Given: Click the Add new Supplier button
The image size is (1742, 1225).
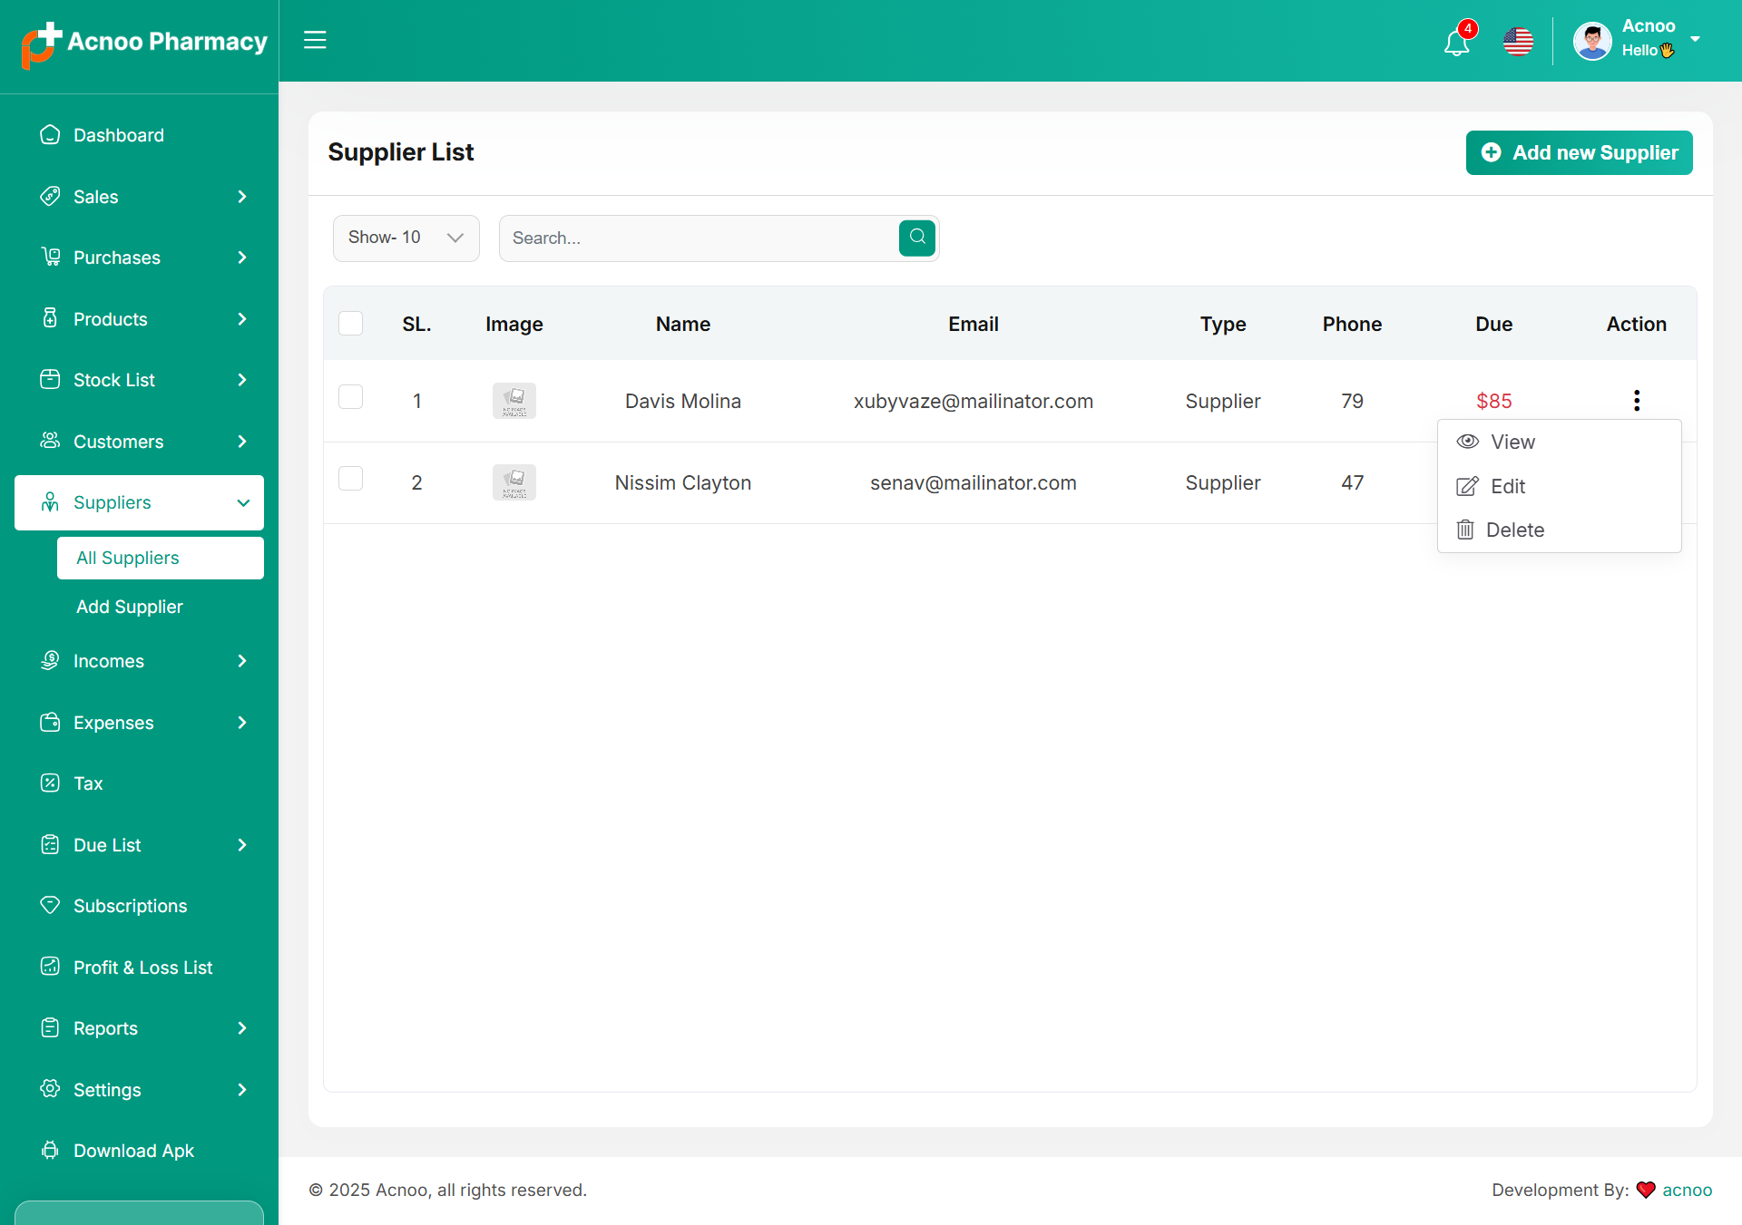Looking at the screenshot, I should [1579, 152].
